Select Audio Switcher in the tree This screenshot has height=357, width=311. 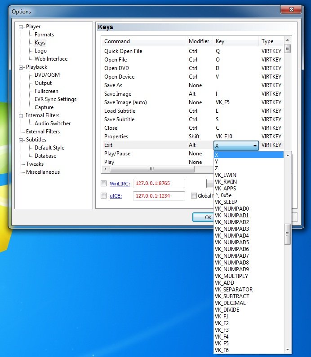pyautogui.click(x=53, y=123)
